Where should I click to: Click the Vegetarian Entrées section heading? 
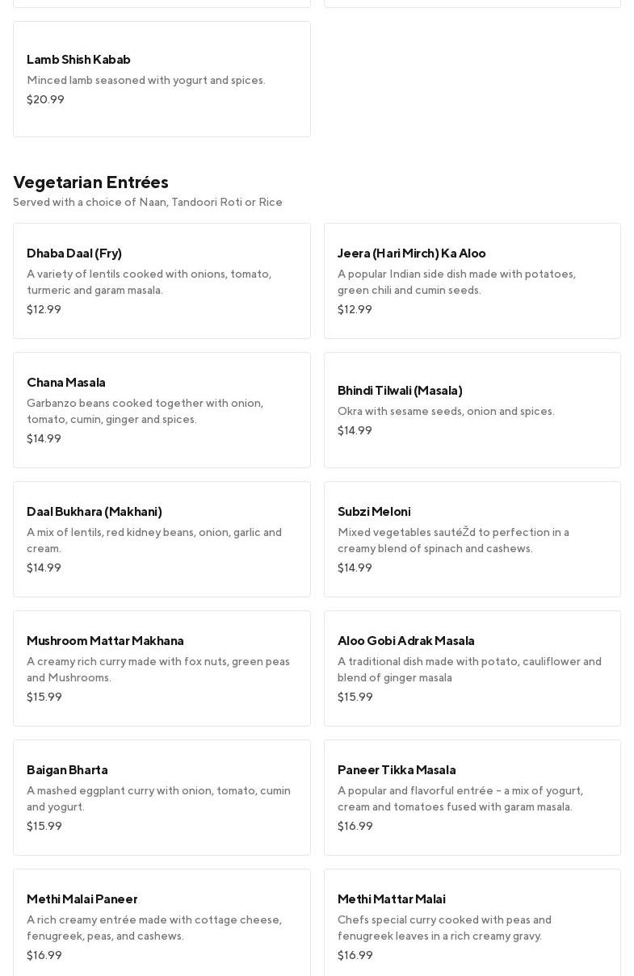(x=90, y=182)
